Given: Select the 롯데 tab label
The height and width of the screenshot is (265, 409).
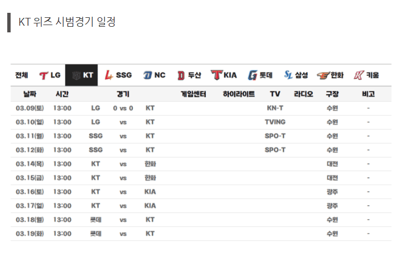Looking at the screenshot, I should [266, 75].
